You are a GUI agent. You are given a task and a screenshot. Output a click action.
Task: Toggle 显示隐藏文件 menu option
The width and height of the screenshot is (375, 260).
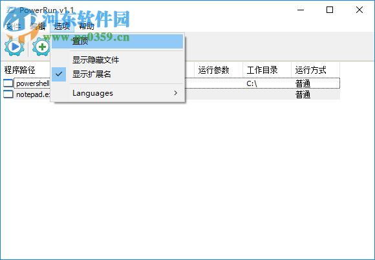[118, 60]
